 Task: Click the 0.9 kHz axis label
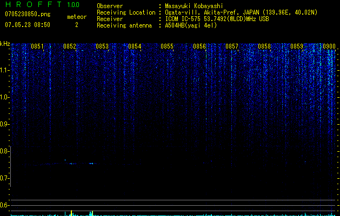pos(4,124)
